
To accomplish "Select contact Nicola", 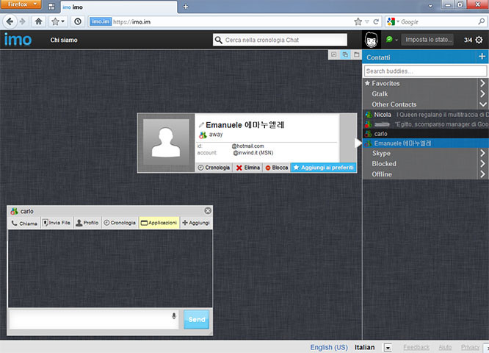I will pos(425,115).
